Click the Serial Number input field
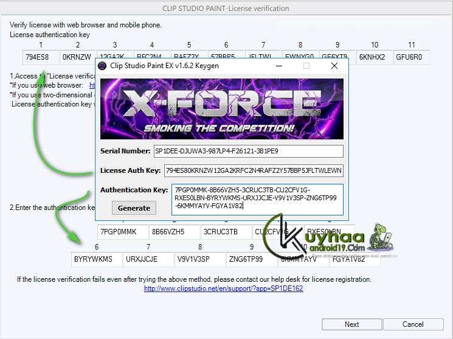 click(x=249, y=151)
